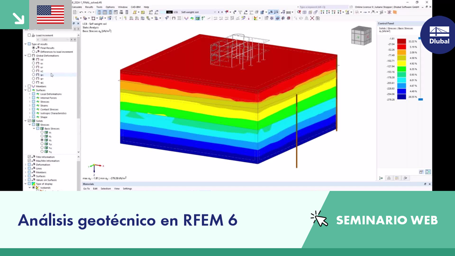
Task: Click the magnifier with red X icon
Action: 299,12
